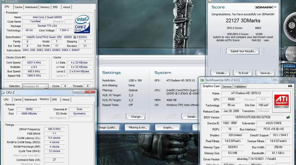Click the GPU-Z title bar app icon
The width and height of the screenshot is (296, 165).
pyautogui.click(x=202, y=80)
